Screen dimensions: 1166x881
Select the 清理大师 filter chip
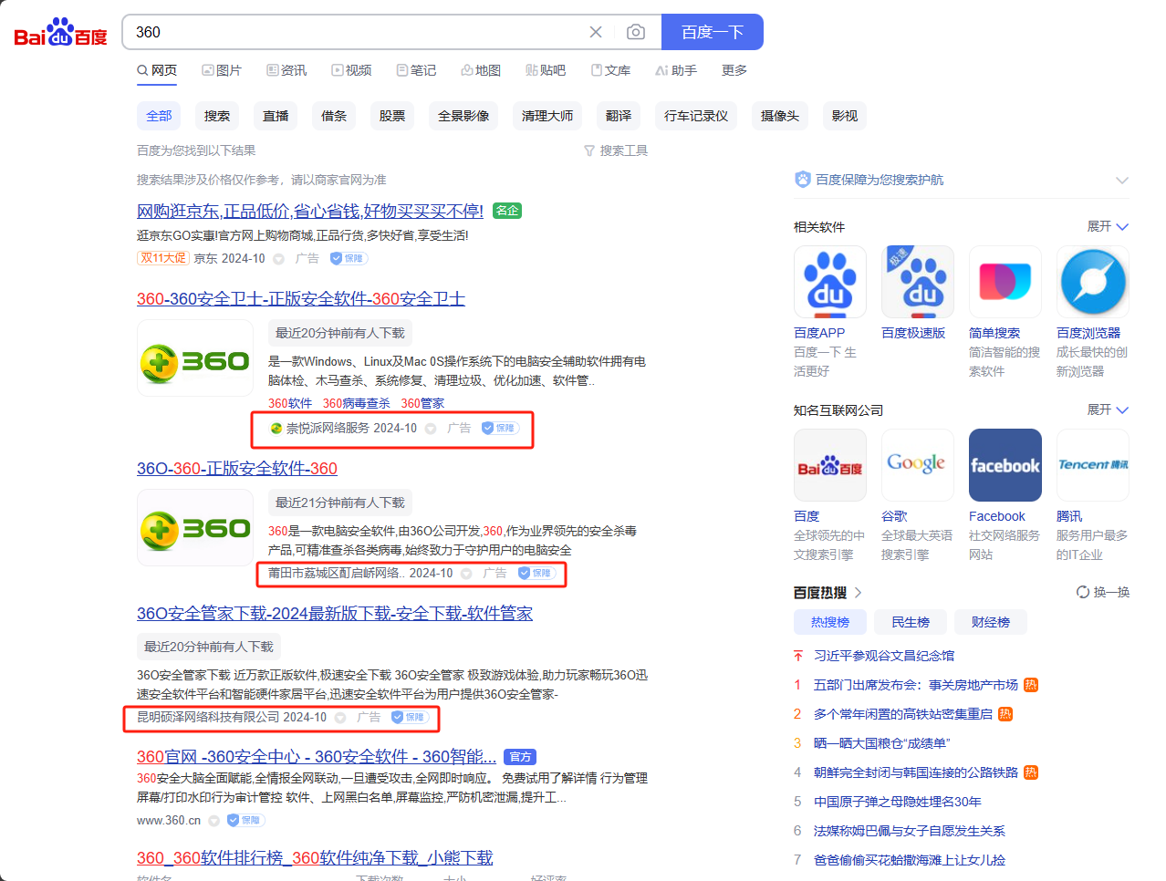click(547, 116)
